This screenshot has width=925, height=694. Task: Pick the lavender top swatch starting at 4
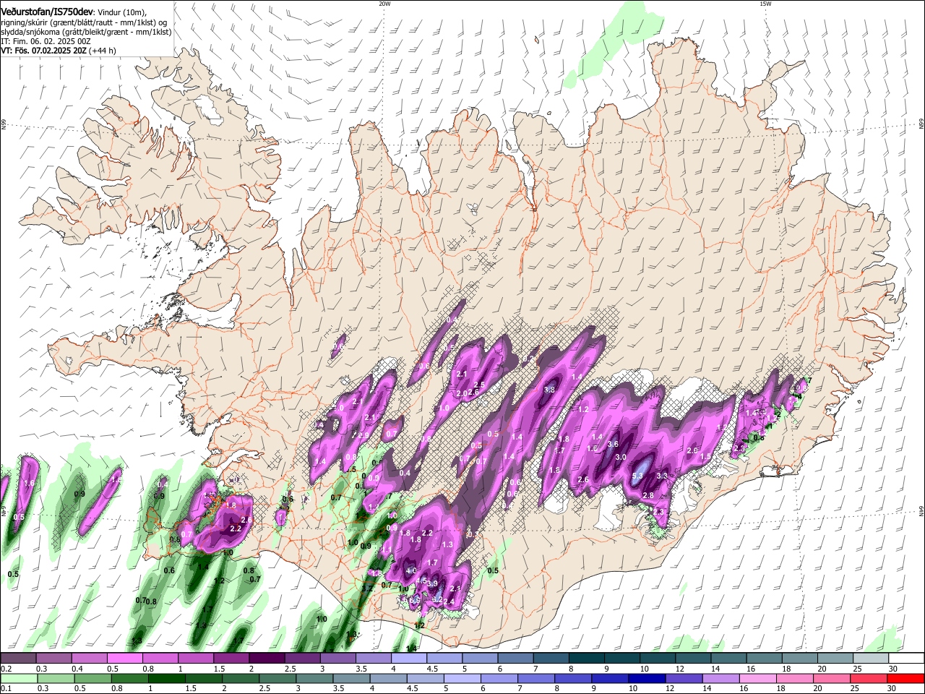click(x=408, y=659)
